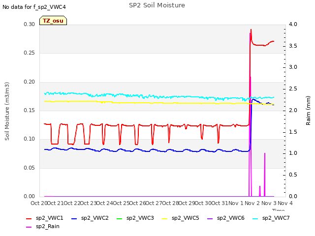
Task: Click the Nov 4 date label
Action: [x=285, y=203]
